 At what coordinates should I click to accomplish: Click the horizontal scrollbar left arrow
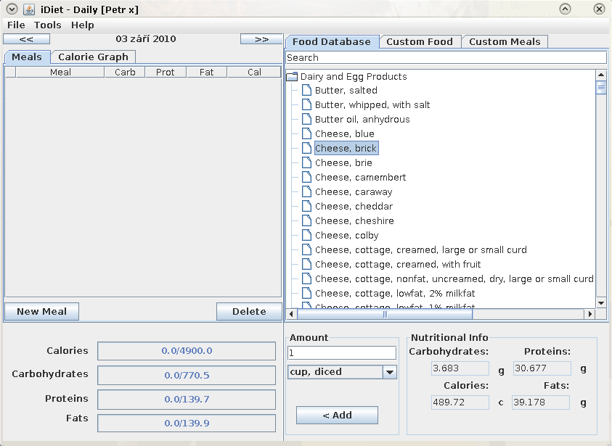[x=291, y=313]
